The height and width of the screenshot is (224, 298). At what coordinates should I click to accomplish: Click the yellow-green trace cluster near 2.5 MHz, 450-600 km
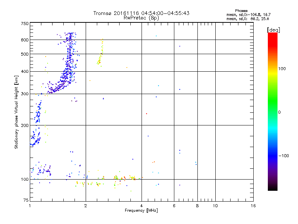tap(100, 52)
